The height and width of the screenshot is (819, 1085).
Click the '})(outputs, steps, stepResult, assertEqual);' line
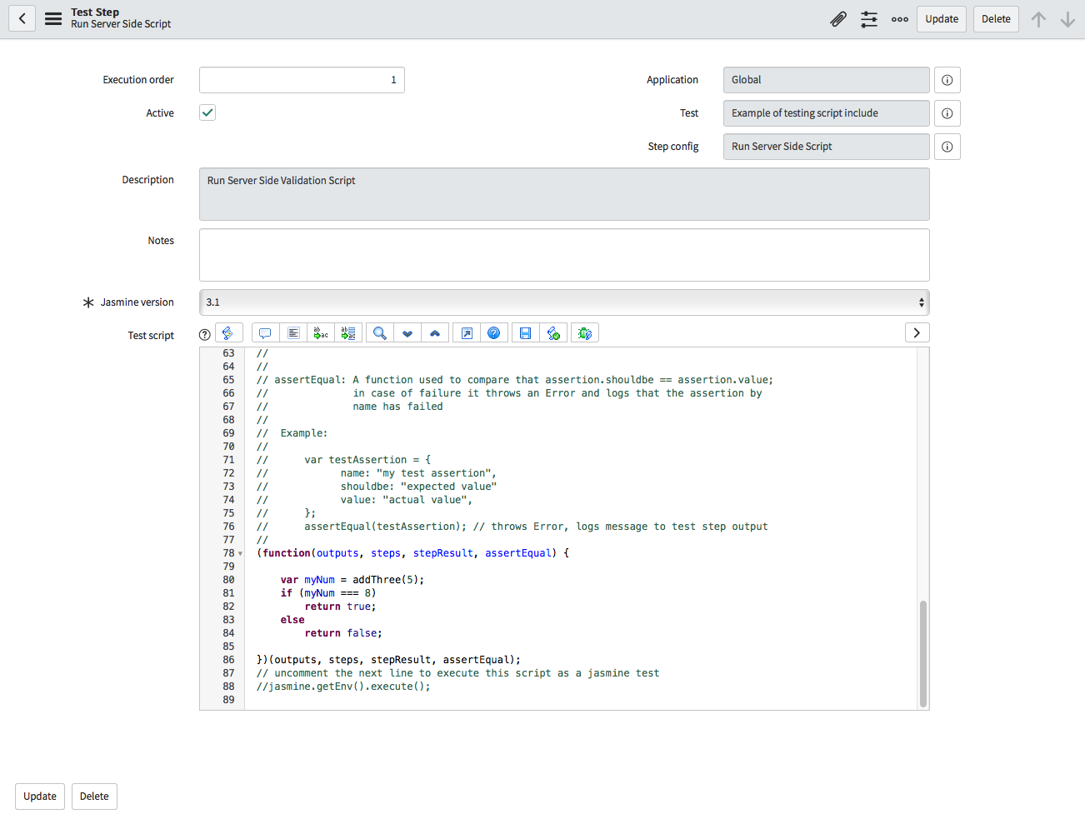point(388,660)
